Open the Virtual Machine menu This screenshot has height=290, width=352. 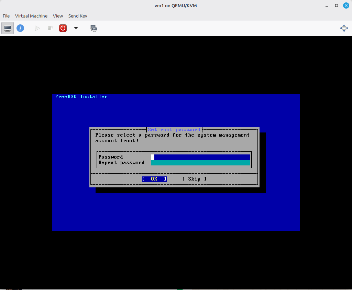pos(31,16)
